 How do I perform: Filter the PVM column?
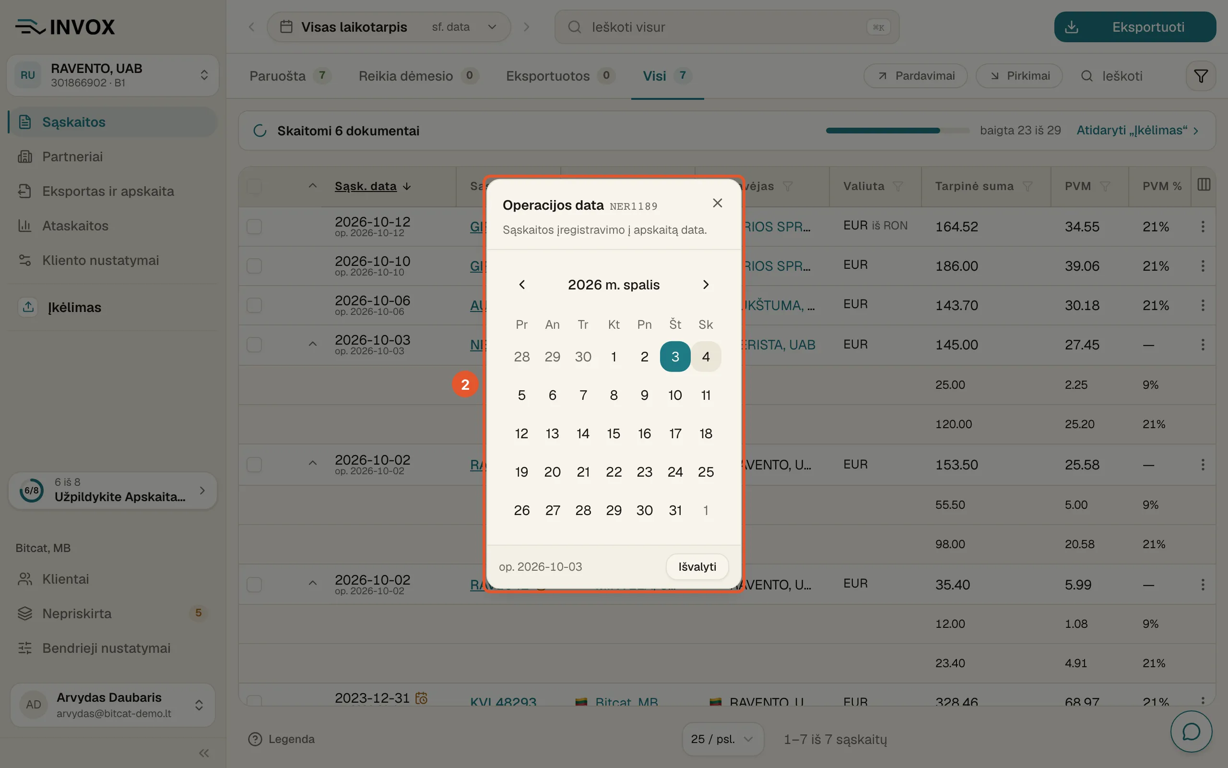coord(1105,186)
